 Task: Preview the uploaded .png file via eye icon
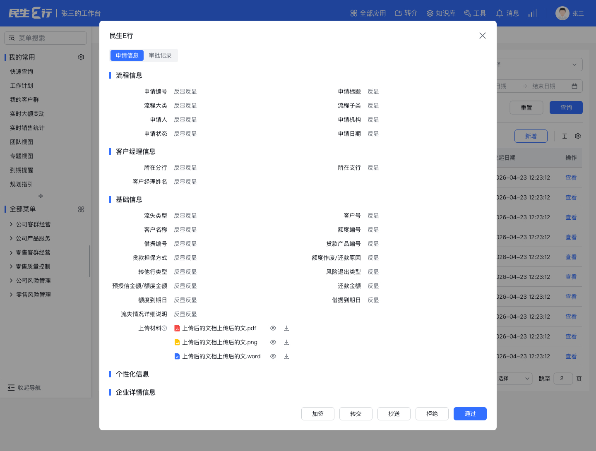tap(273, 342)
